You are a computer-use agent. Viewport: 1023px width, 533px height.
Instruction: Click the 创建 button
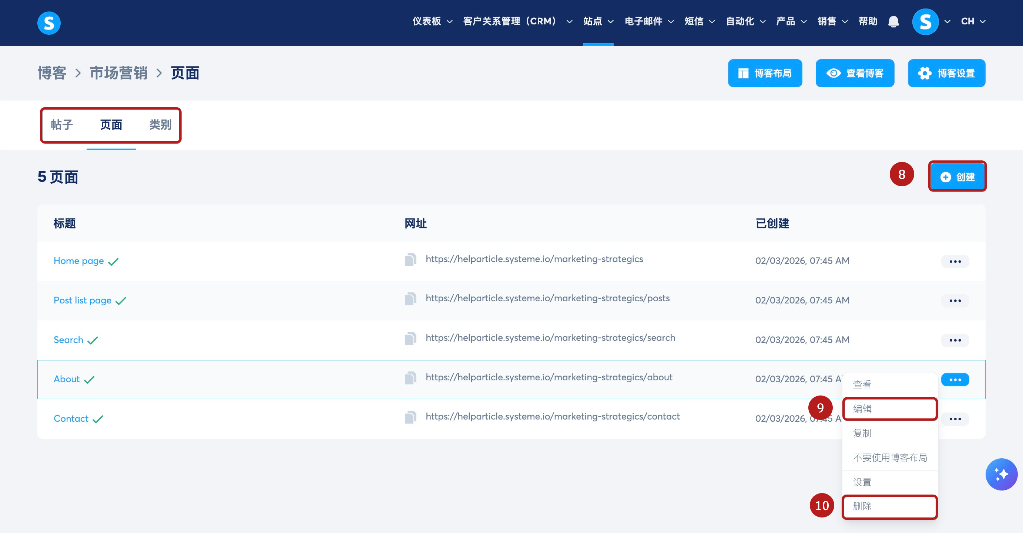click(957, 177)
